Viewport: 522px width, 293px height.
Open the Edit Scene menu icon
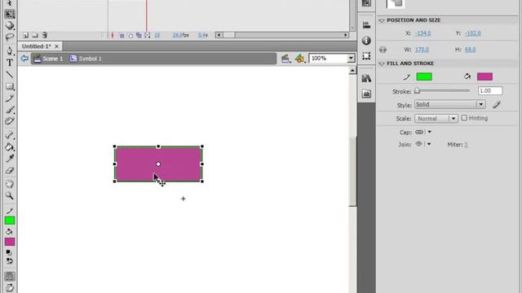(x=285, y=59)
